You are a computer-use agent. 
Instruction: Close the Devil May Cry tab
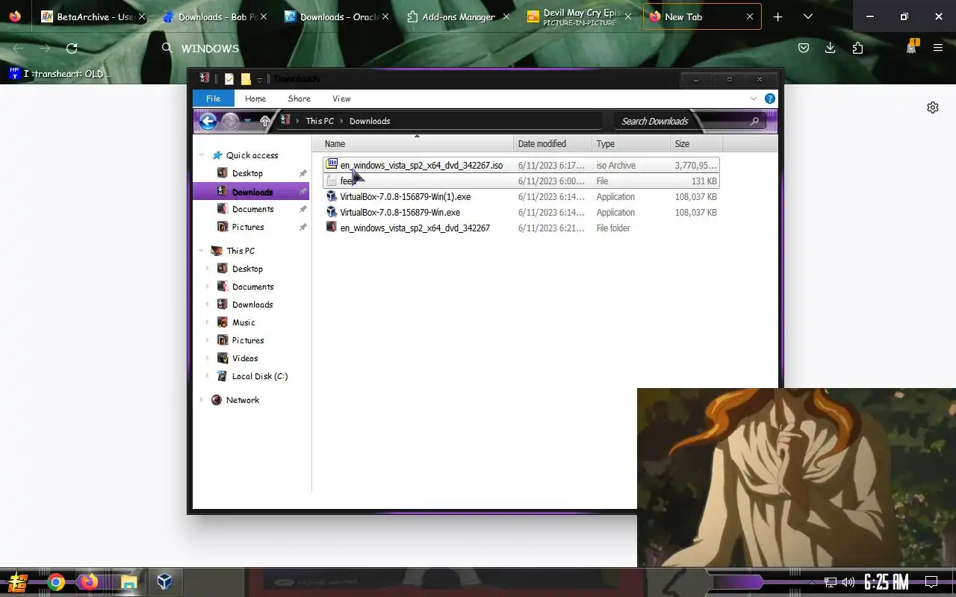[x=627, y=16]
